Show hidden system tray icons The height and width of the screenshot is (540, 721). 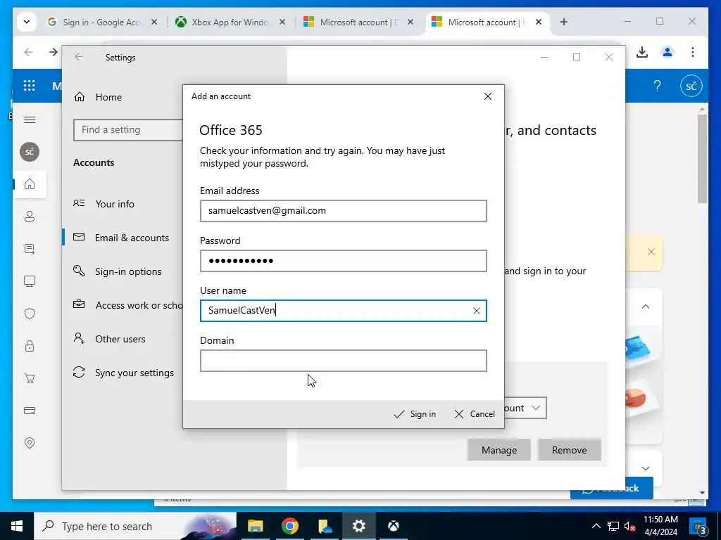pyautogui.click(x=596, y=526)
